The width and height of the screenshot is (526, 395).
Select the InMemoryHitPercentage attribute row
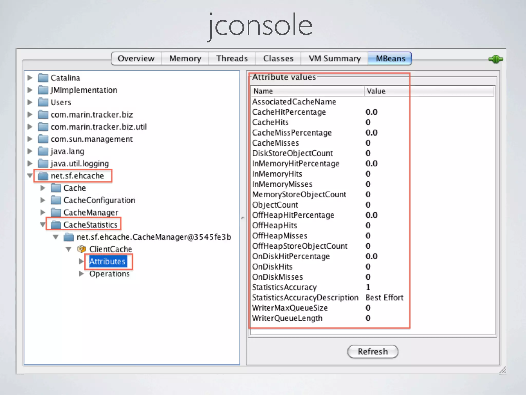coord(373,164)
